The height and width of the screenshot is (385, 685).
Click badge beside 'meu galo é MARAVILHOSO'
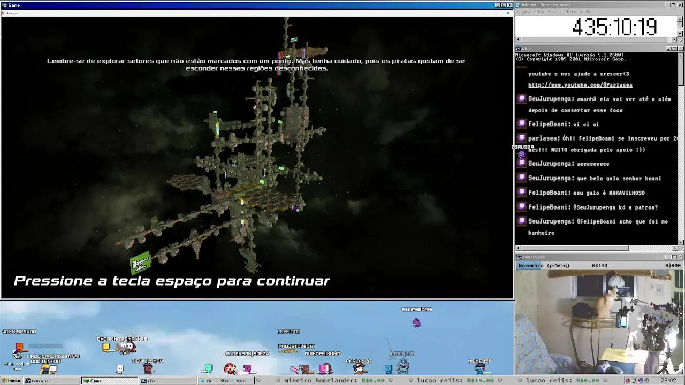pos(522,192)
